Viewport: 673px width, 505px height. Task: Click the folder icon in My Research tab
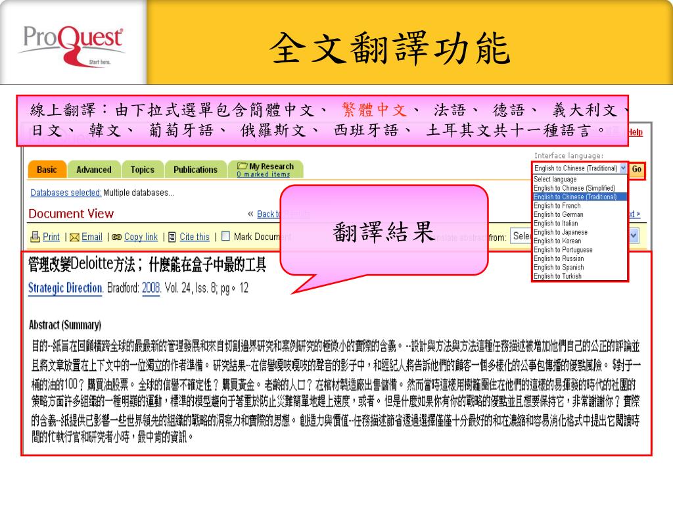tap(242, 165)
